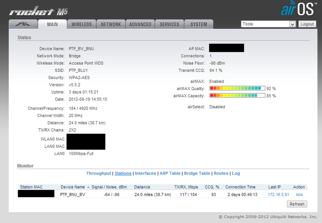Click the Refresh button

click(297, 204)
